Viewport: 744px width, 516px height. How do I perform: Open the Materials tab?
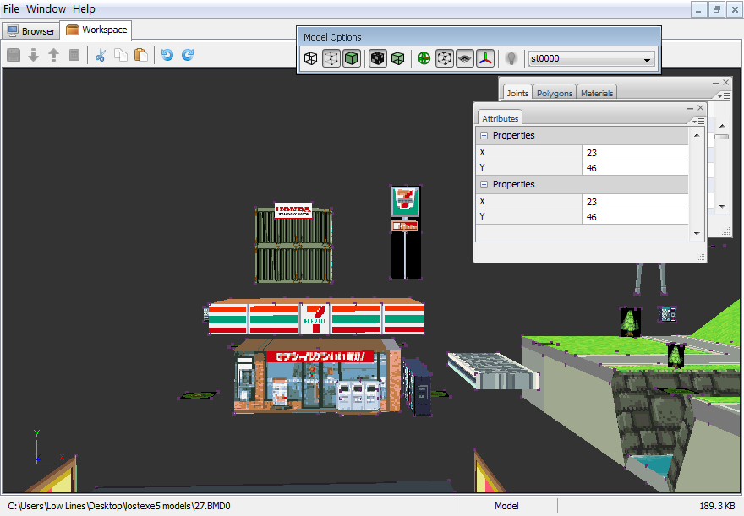click(x=597, y=94)
